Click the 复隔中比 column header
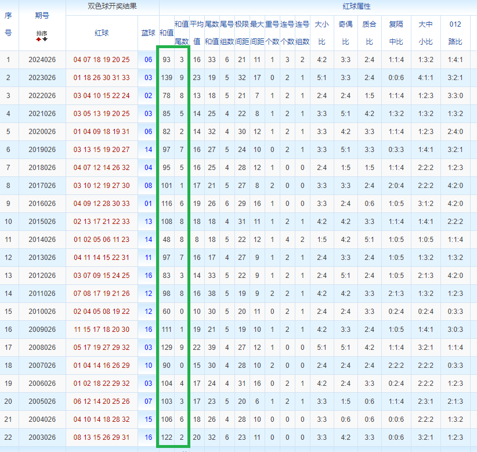 (x=396, y=33)
